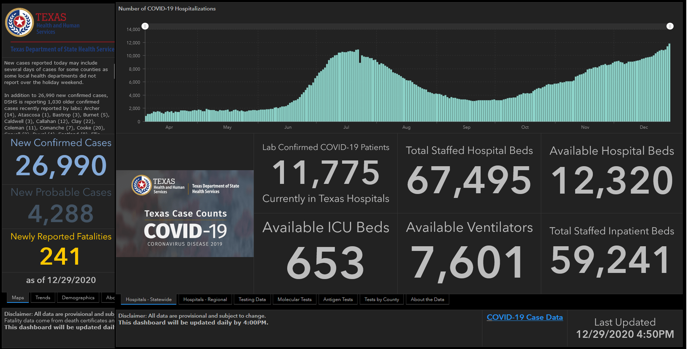Grab the right range slider handle on hospitalizations chart
687x349 pixels.
click(670, 26)
